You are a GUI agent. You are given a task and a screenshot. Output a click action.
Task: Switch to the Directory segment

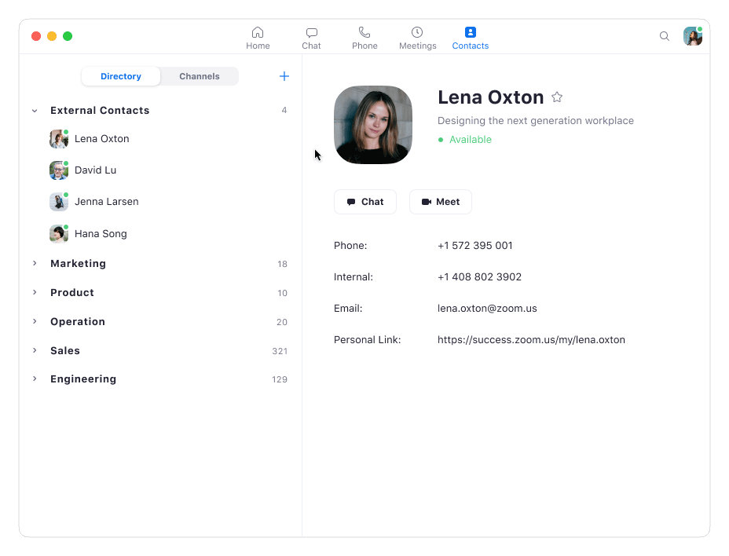[121, 76]
